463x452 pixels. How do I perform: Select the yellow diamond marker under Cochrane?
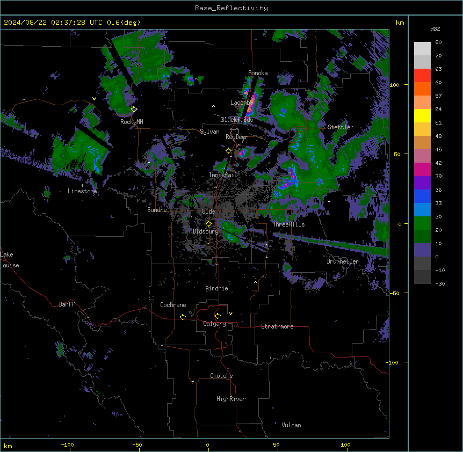click(183, 317)
